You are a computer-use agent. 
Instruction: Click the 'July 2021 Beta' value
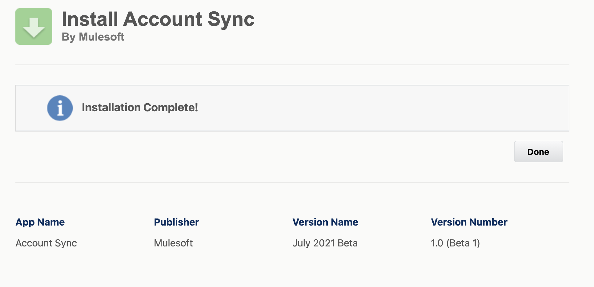pyautogui.click(x=325, y=243)
